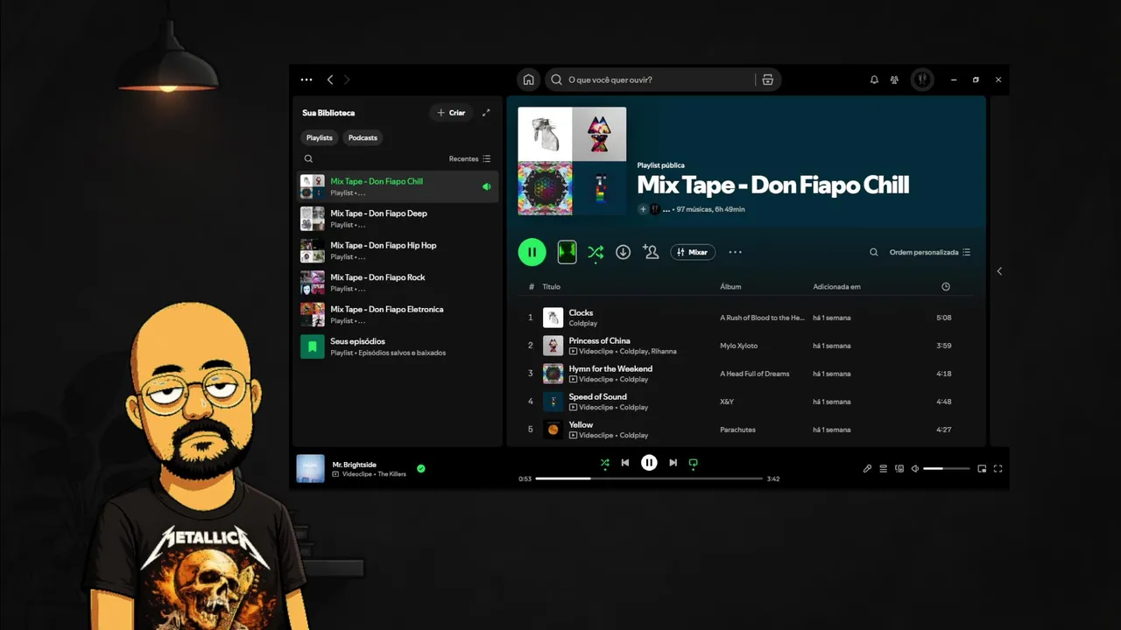Toggle repeat in the bottom player
The width and height of the screenshot is (1121, 630).
click(x=694, y=463)
